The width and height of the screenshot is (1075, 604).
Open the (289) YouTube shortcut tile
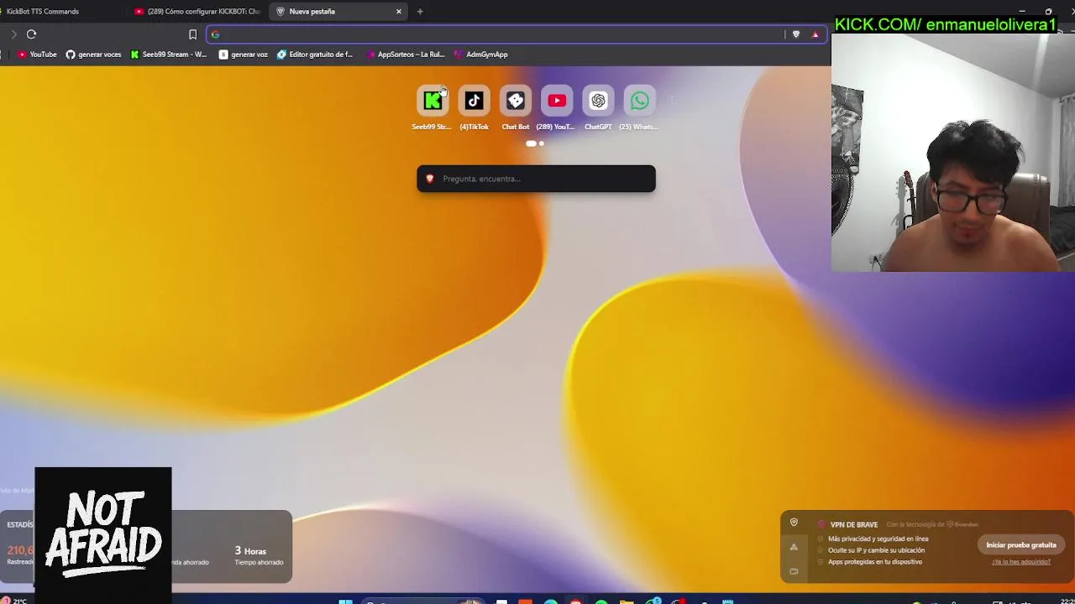[557, 102]
